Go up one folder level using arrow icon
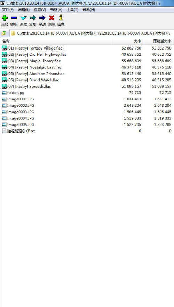 (4, 33)
